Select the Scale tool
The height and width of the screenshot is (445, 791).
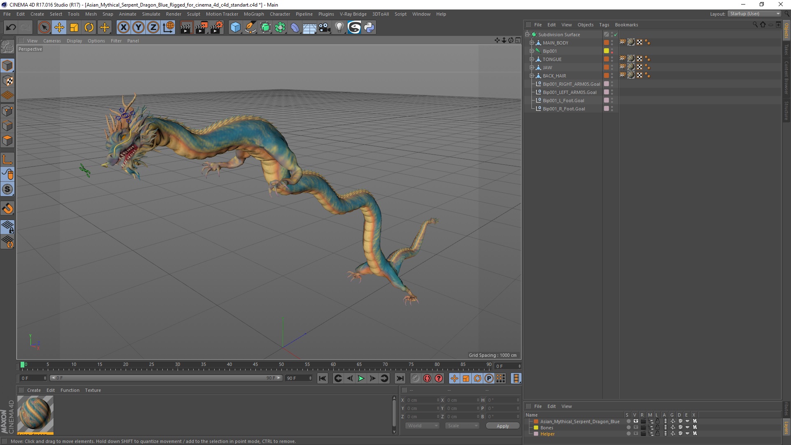click(x=74, y=28)
